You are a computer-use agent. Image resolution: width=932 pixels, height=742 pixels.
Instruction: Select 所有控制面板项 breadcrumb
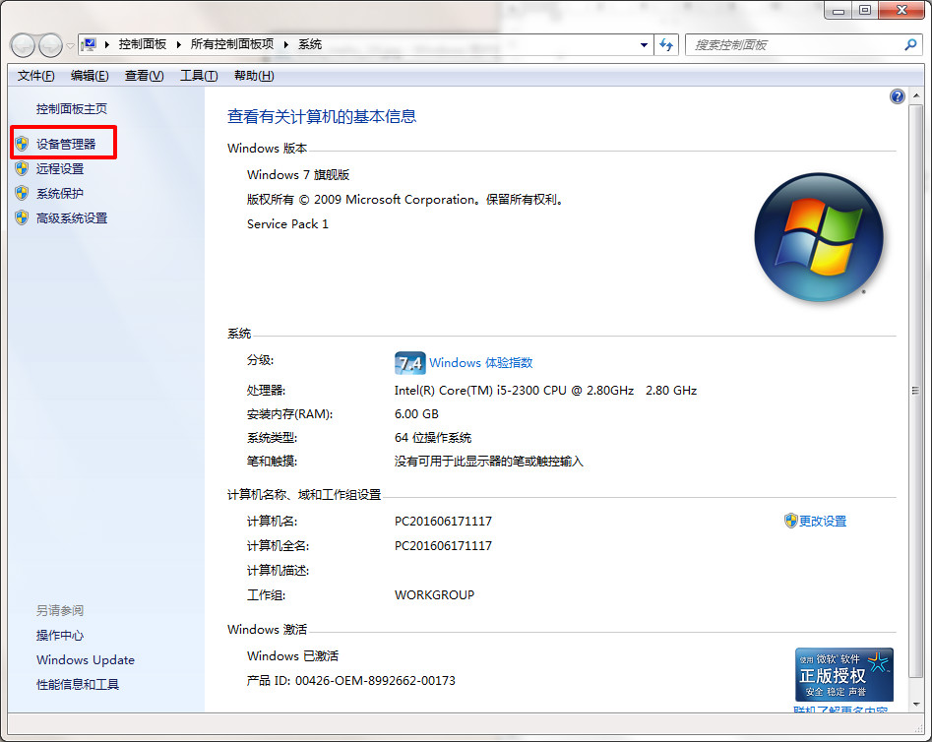pyautogui.click(x=232, y=44)
